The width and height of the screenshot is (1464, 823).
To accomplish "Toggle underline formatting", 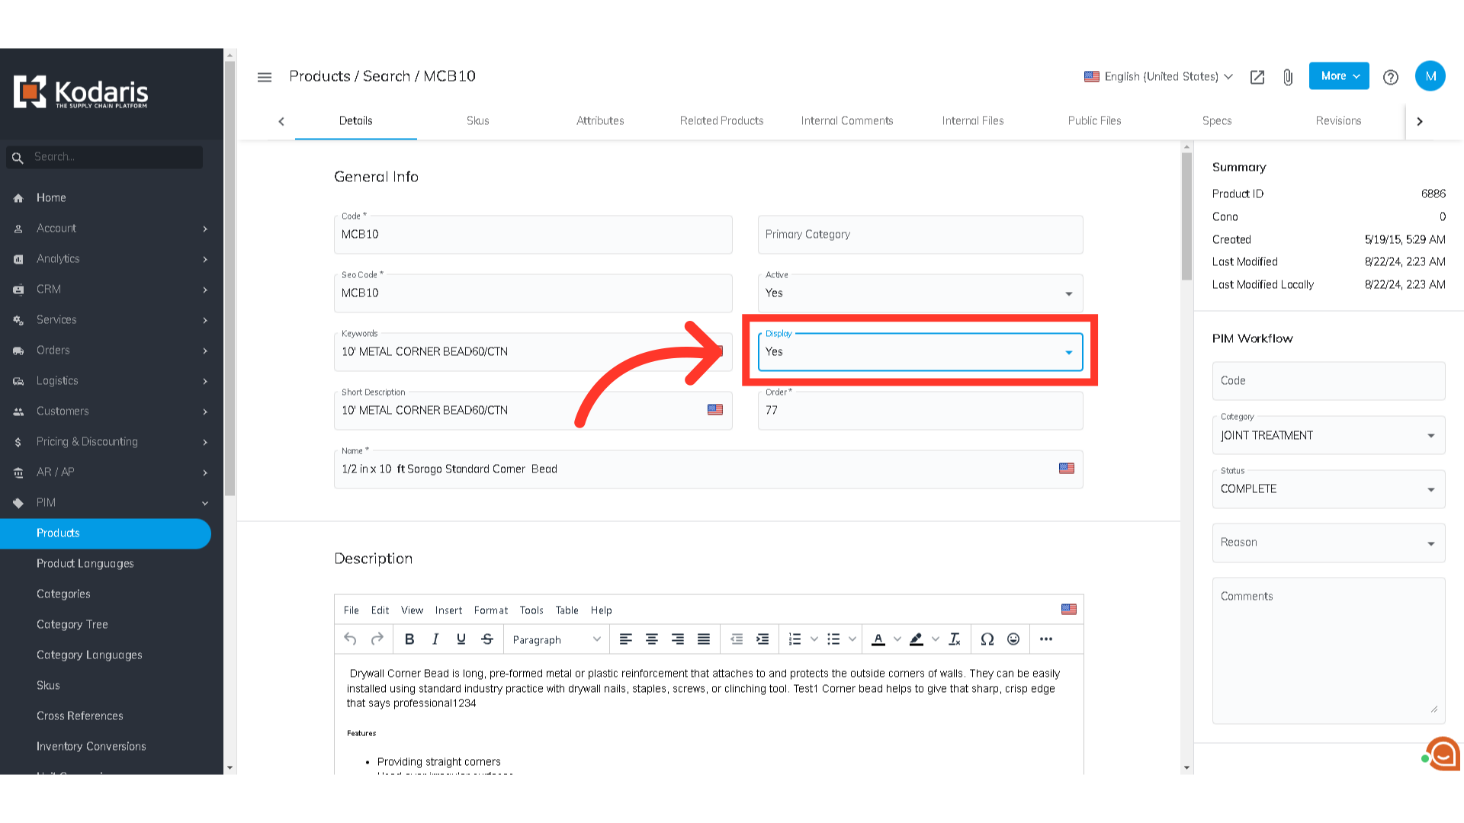I will [461, 639].
